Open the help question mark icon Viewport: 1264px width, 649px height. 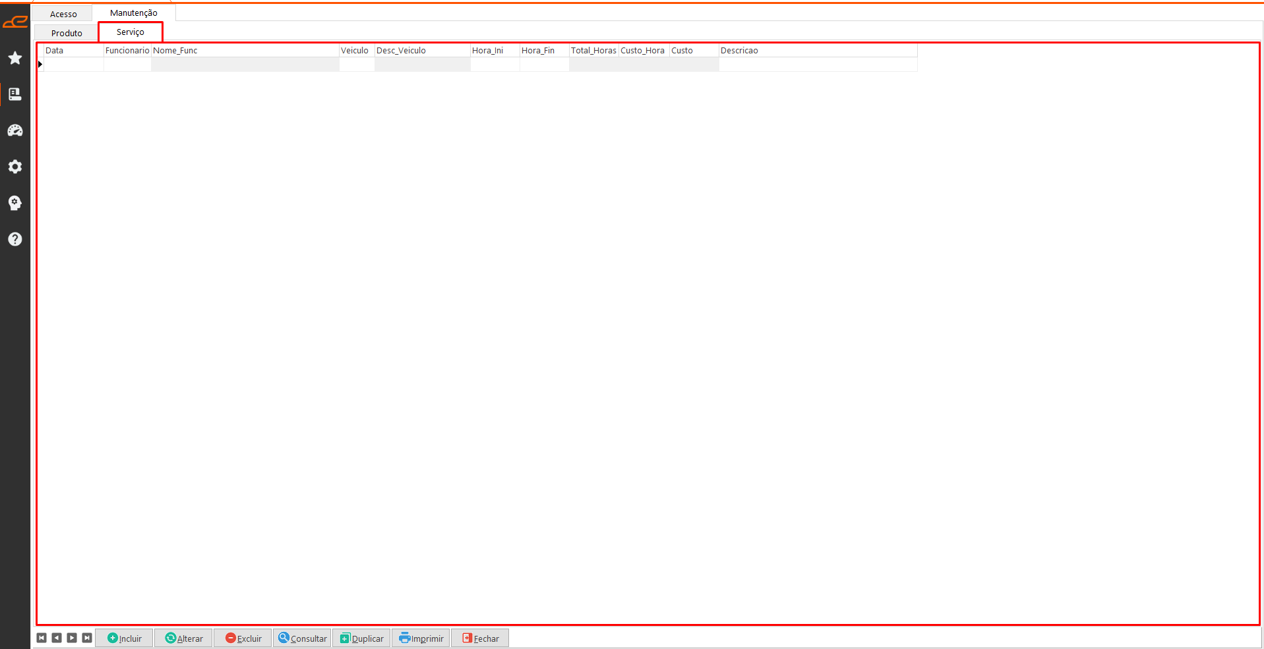point(15,239)
